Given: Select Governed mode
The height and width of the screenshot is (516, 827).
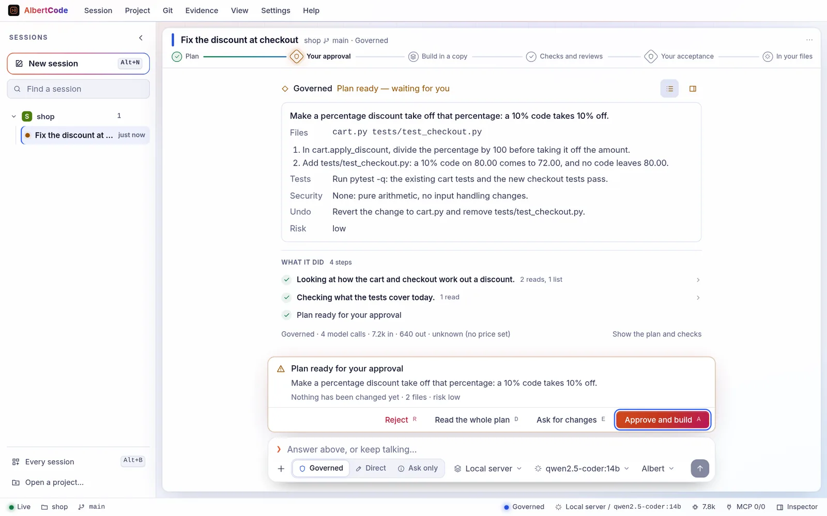Looking at the screenshot, I should click(321, 469).
